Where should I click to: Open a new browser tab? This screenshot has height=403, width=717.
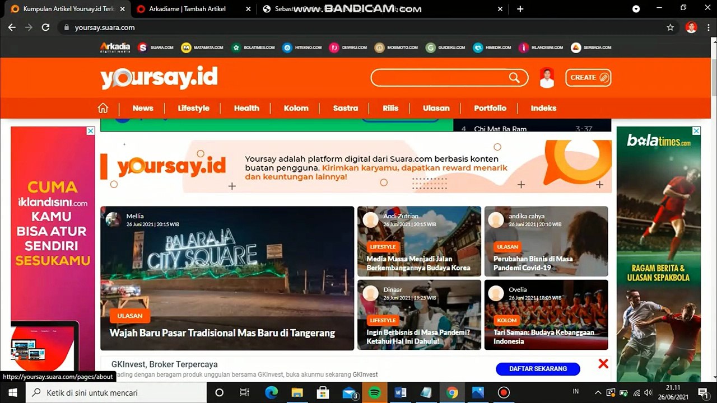pyautogui.click(x=520, y=9)
